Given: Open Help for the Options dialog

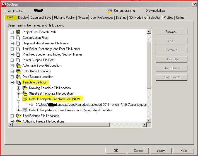Looking at the screenshot, I should tap(183, 151).
